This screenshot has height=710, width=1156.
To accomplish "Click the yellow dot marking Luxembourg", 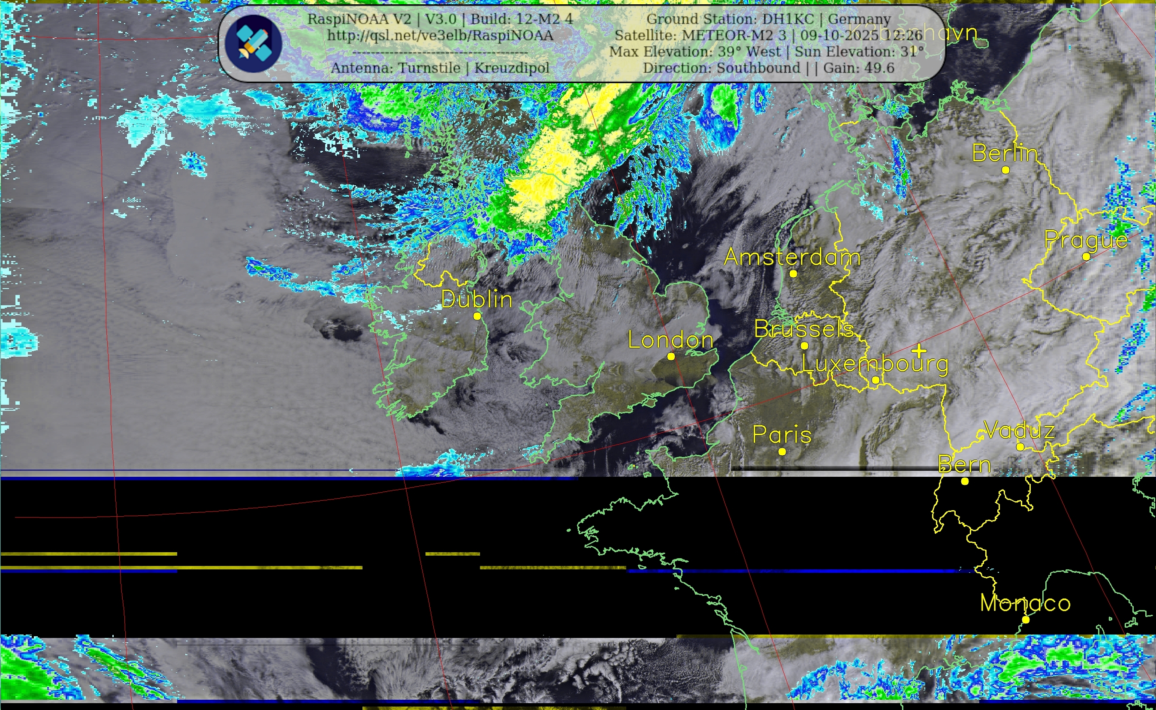I will point(875,379).
